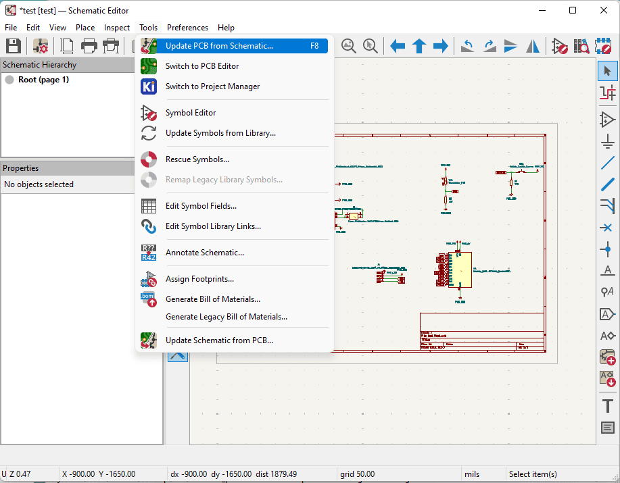Choose Switch to PCB Editor
This screenshot has width=620, height=483.
[235, 66]
